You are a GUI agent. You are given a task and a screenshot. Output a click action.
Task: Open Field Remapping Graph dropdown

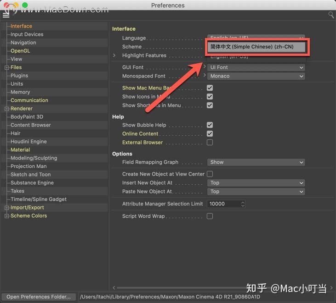pos(256,162)
